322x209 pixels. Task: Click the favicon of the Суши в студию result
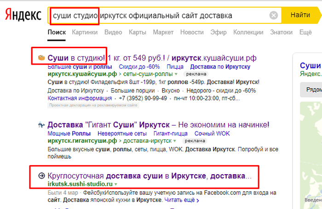click(41, 58)
